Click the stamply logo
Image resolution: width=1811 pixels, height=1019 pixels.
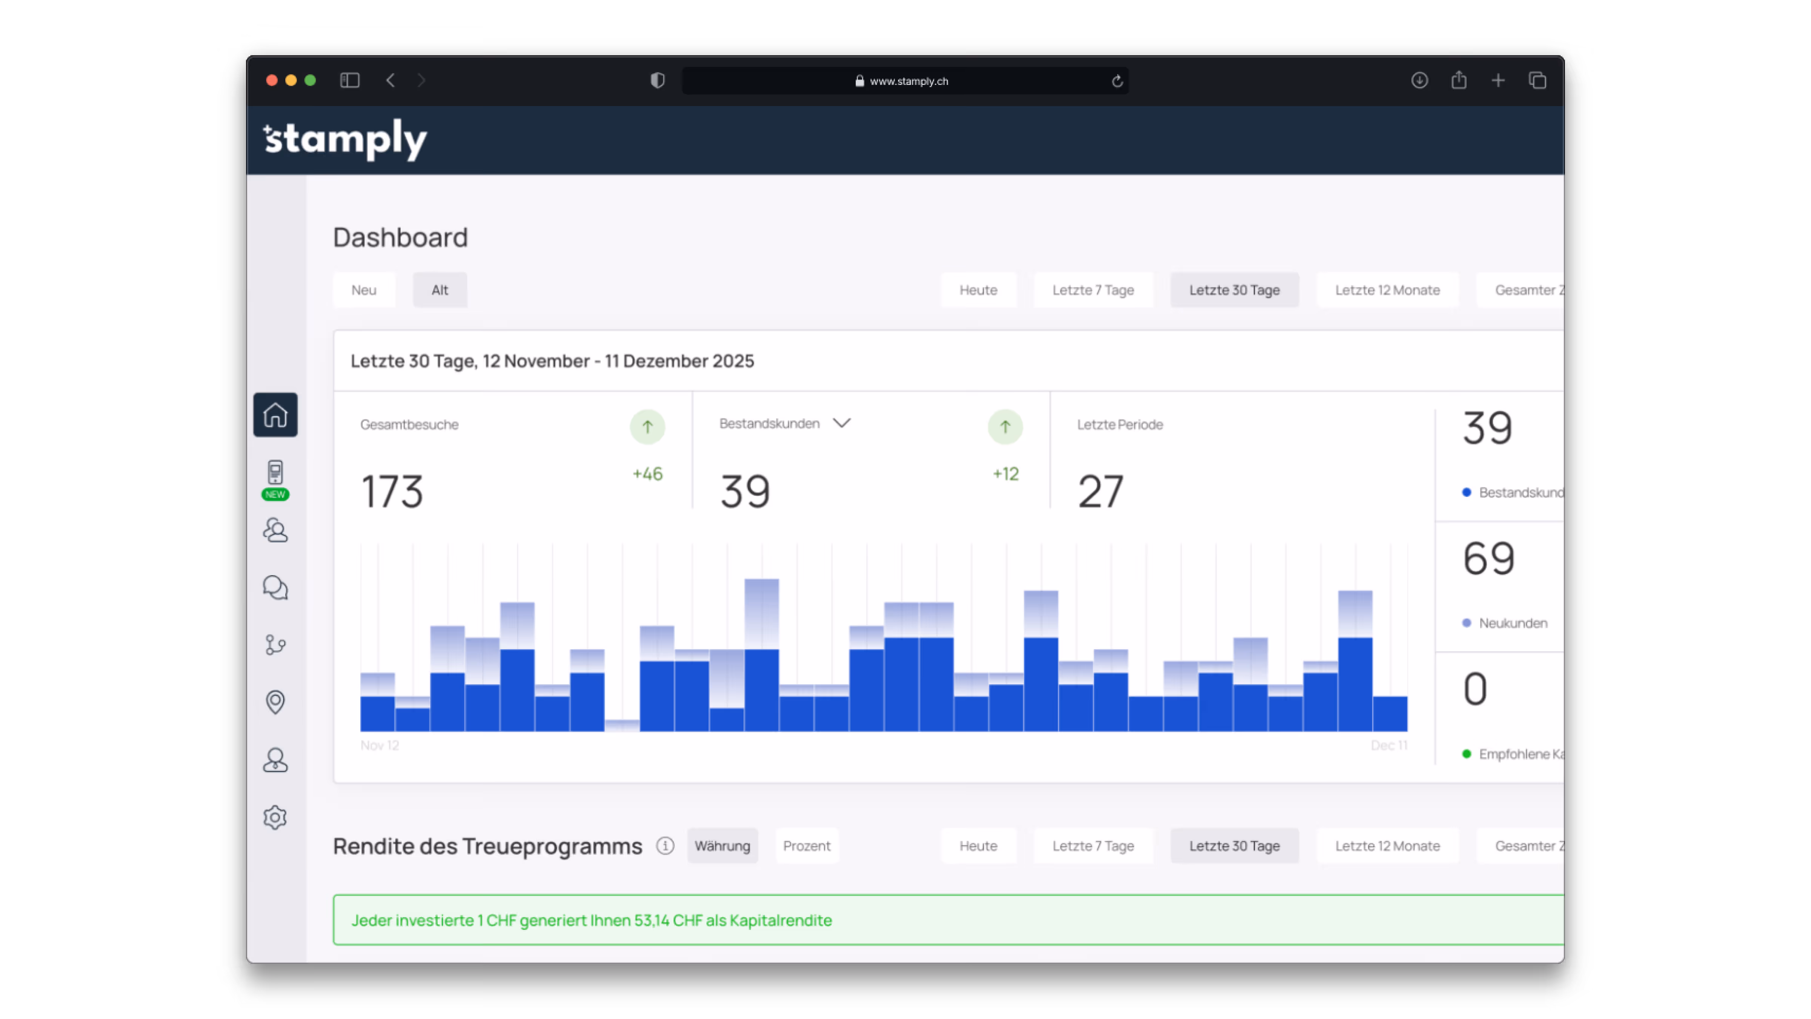(x=345, y=139)
